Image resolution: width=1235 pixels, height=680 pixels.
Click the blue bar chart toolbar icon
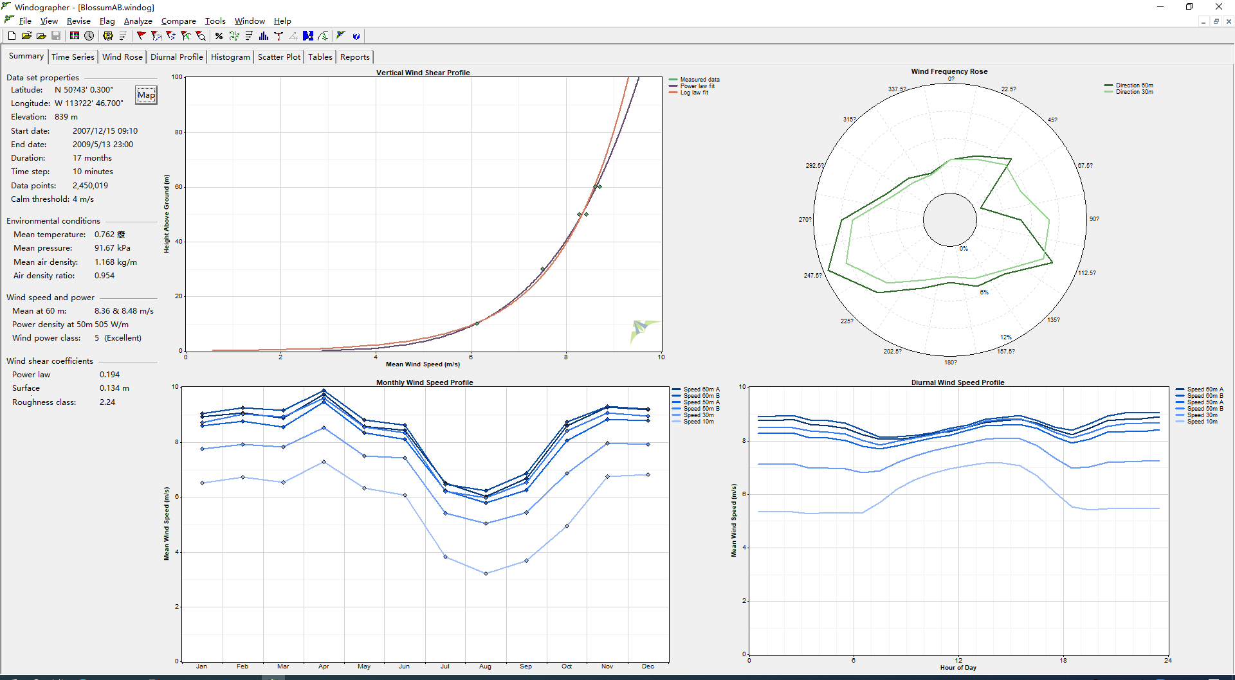[264, 36]
